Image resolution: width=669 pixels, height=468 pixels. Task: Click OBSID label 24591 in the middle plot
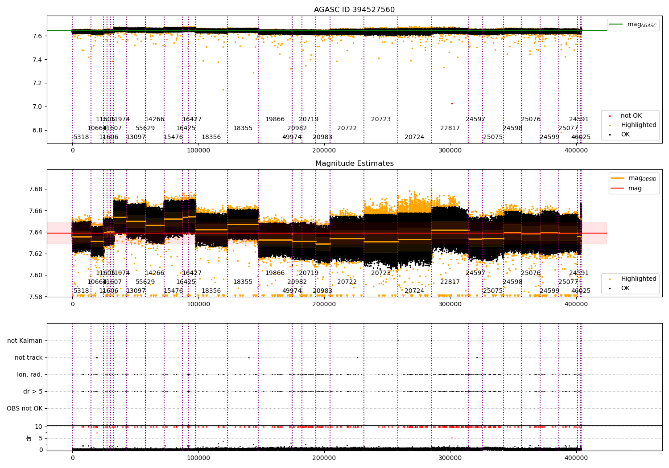coord(579,273)
